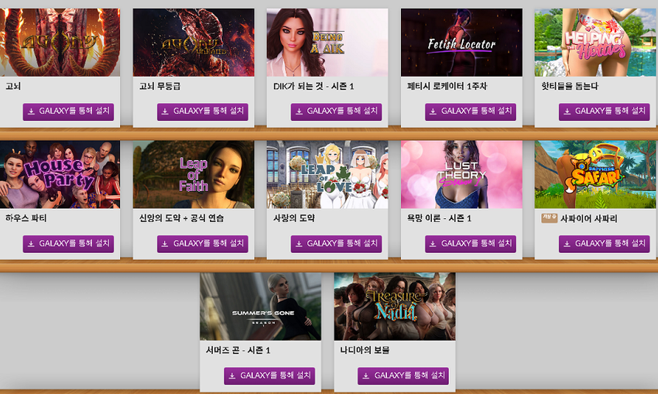Click download icon for 나디아의 보물
The height and width of the screenshot is (394, 658).
pyautogui.click(x=365, y=376)
